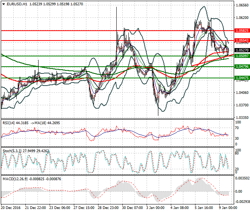The height and width of the screenshot is (212, 250).
Task: Select the black current price label 1.05270
Action: click(x=242, y=50)
